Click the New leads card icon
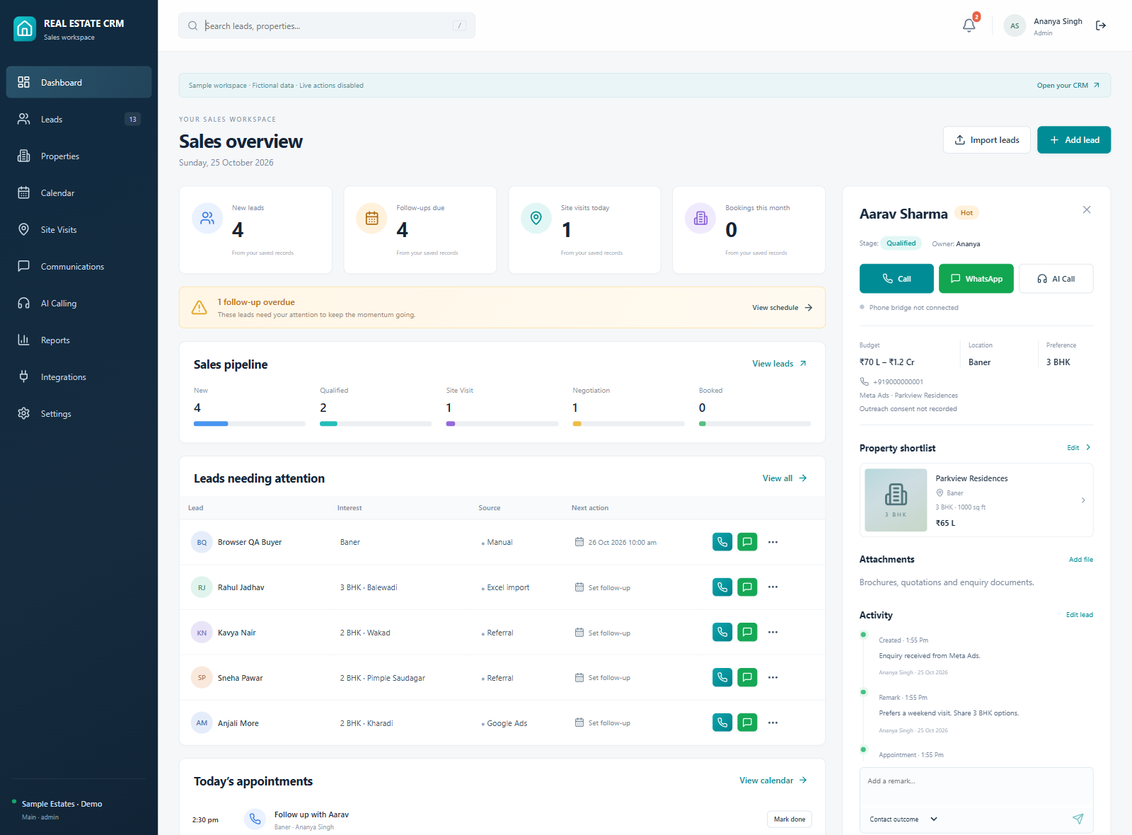 207,218
